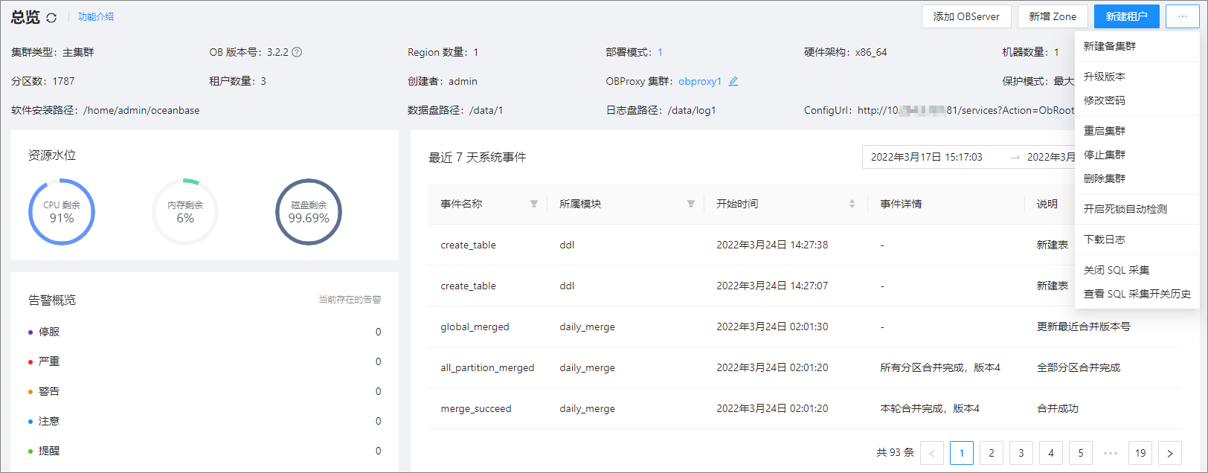Image resolution: width=1208 pixels, height=473 pixels.
Task: Open the obproxy1 cluster link
Action: [x=700, y=81]
